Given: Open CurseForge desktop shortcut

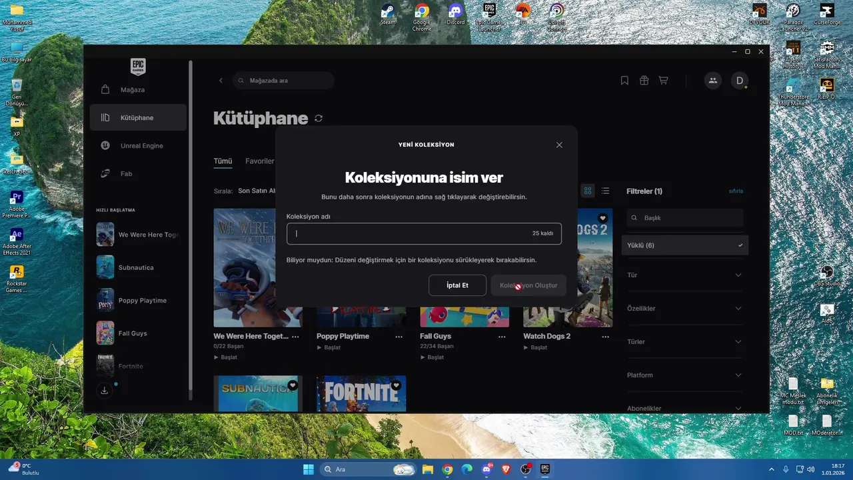Looking at the screenshot, I should click(x=827, y=15).
